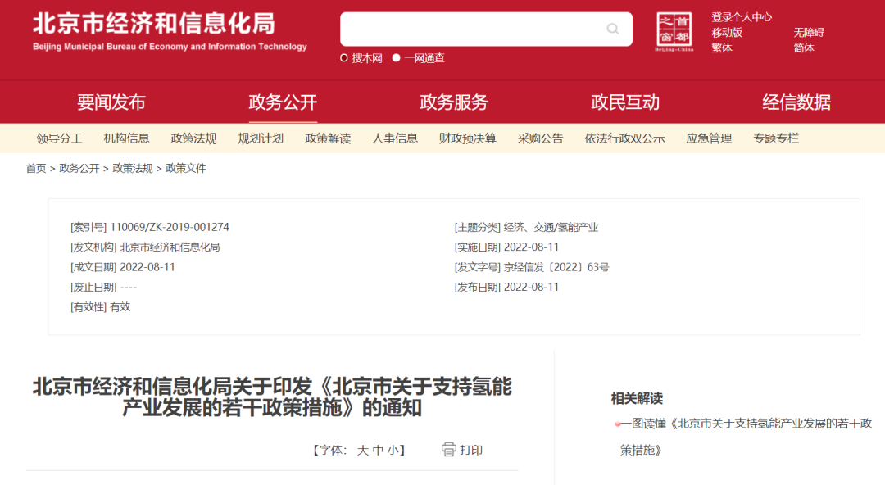Go to 专题专栏 submenu

click(x=776, y=138)
